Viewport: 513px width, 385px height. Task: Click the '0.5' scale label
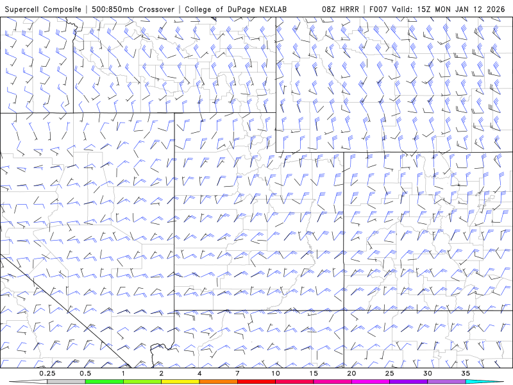(x=85, y=373)
